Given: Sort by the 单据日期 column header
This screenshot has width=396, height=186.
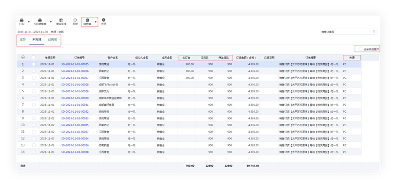Looking at the screenshot, I should click(50, 58).
